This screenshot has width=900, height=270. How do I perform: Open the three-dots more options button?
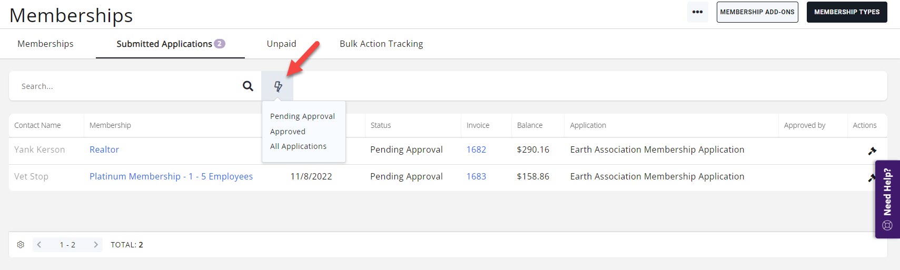point(697,12)
